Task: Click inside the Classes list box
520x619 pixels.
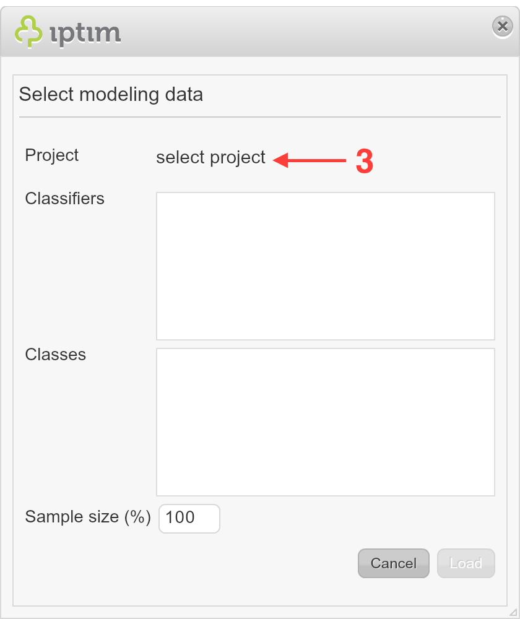Action: point(326,422)
